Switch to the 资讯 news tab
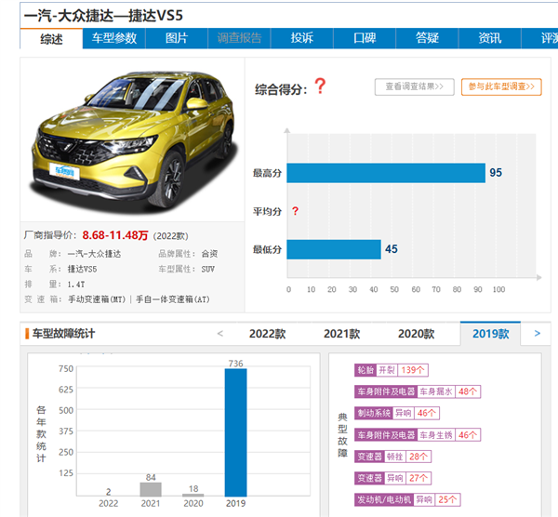 pyautogui.click(x=490, y=38)
